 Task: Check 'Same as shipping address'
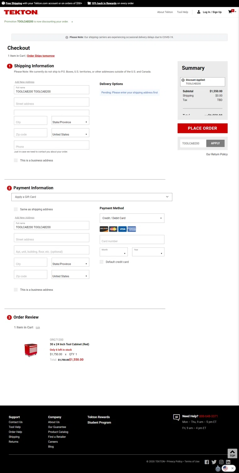[16, 209]
